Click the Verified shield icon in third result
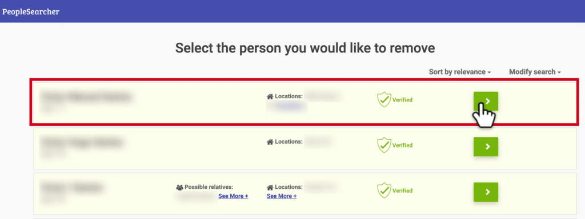The width and height of the screenshot is (585, 219). tap(383, 190)
